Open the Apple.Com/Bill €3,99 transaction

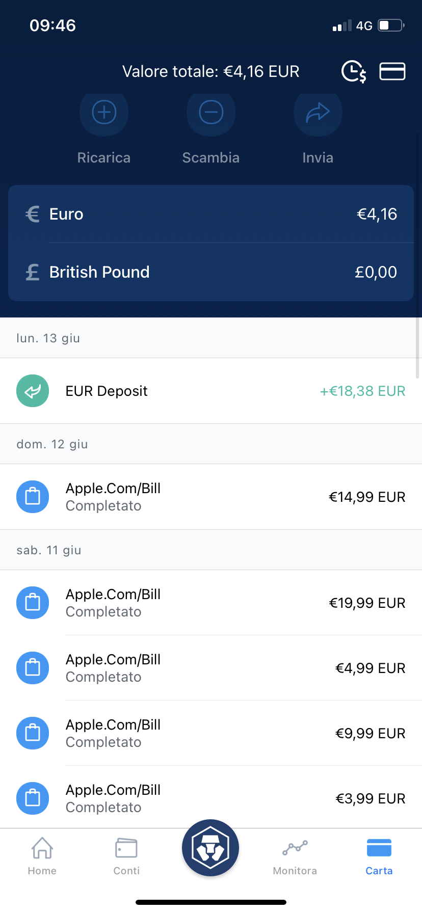click(211, 798)
